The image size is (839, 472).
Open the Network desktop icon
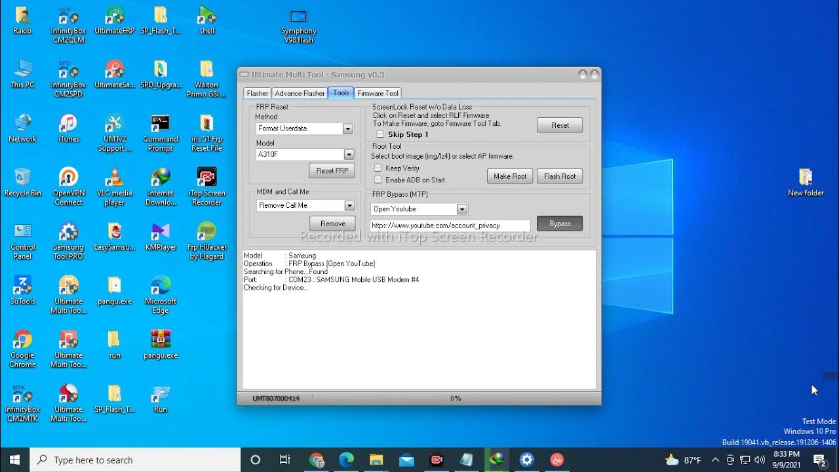point(22,128)
